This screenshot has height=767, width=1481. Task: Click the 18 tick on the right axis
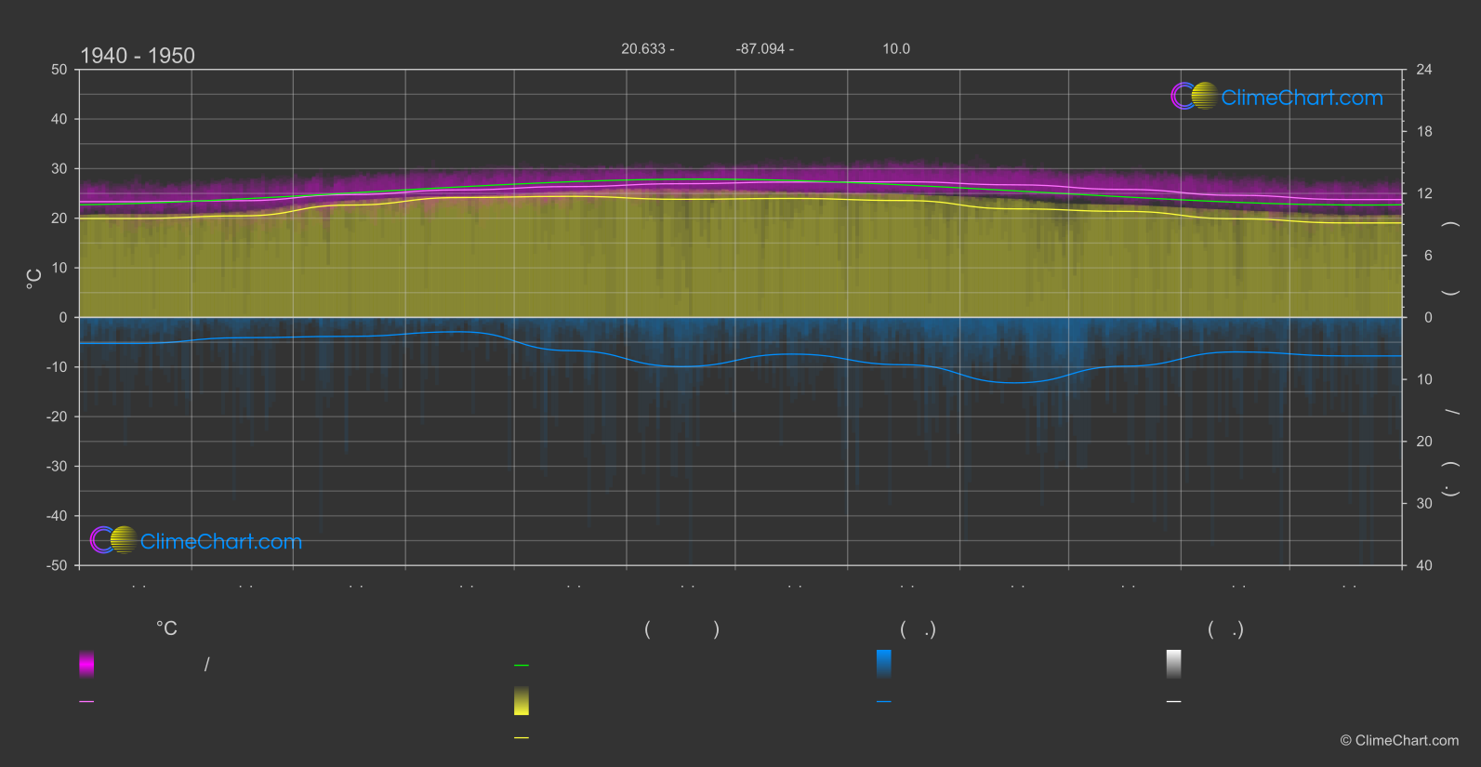(x=1424, y=132)
